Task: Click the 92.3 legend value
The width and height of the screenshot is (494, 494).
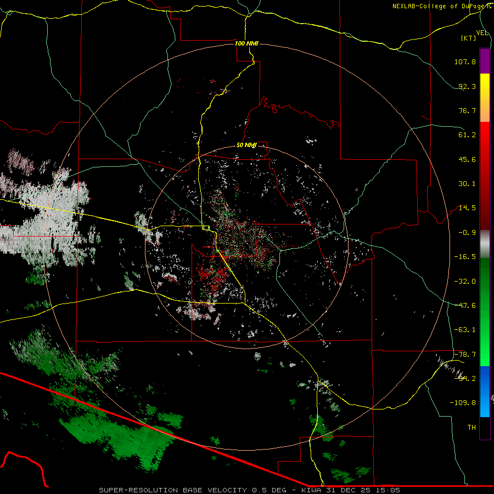Action: point(467,86)
